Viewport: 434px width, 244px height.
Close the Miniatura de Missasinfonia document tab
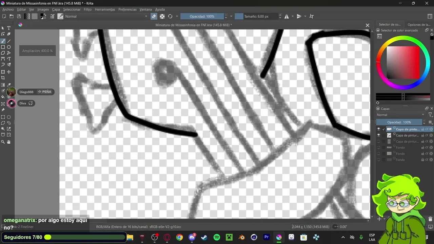pyautogui.click(x=367, y=25)
